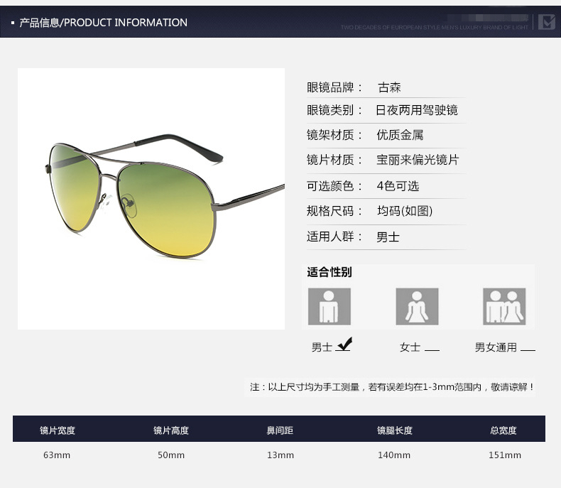561x488 pixels.
Task: Select the 女士 blank check line
Action: tap(432, 349)
